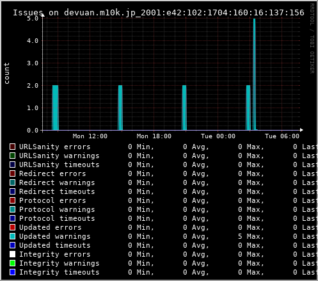Screen dimensions: 318x281
Task: Click the cyan bar before Mon 18:00
Action: 120,108
